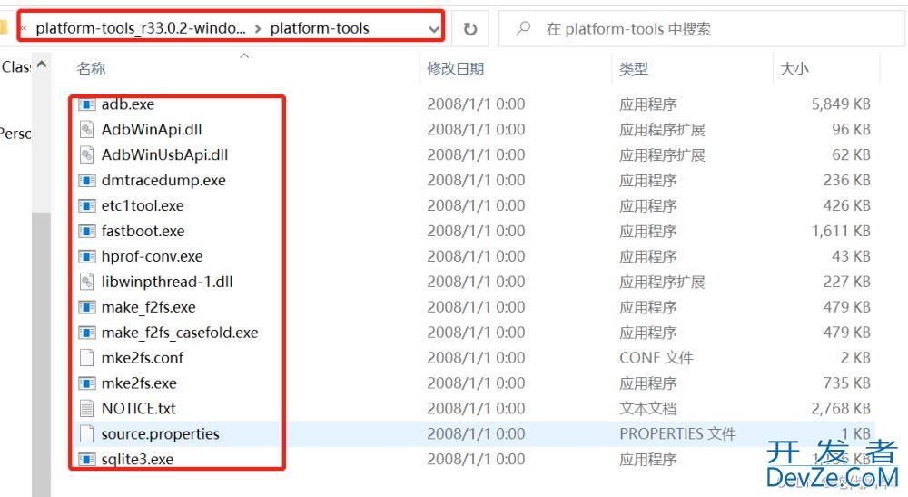This screenshot has height=497, width=908.
Task: Click the search magnifier icon
Action: [523, 28]
